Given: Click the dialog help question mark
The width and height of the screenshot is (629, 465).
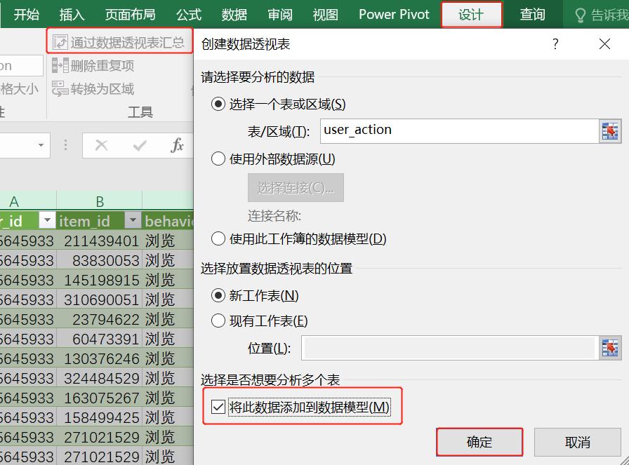Looking at the screenshot, I should [555, 43].
